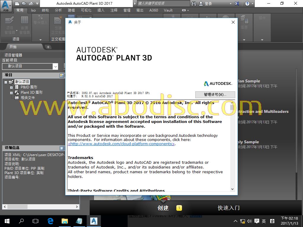Click the Autodesk Exchange X icon
Screen dimensions: 303x227
click(x=237, y=4)
